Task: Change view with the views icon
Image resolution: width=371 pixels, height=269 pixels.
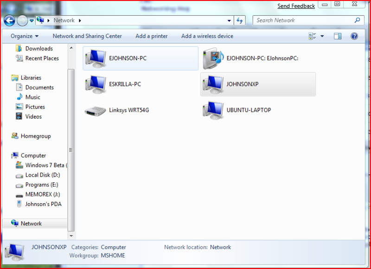Action: (312, 36)
